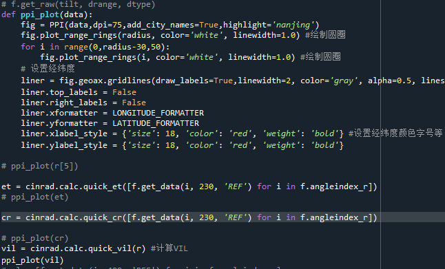Click the comment '#设置经纬度颜色字号等'

[395, 133]
